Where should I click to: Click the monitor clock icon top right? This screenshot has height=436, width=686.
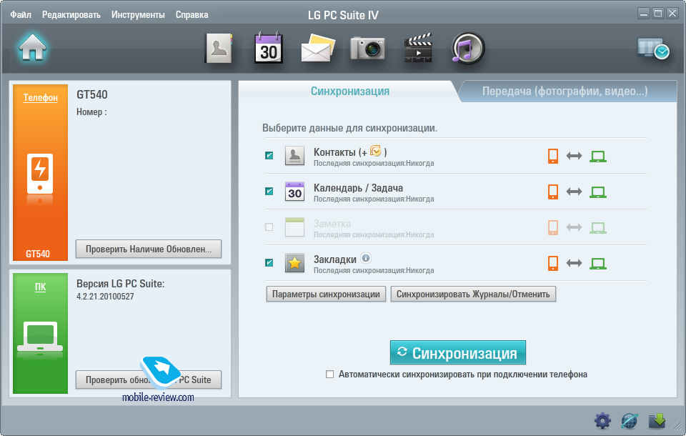(653, 49)
